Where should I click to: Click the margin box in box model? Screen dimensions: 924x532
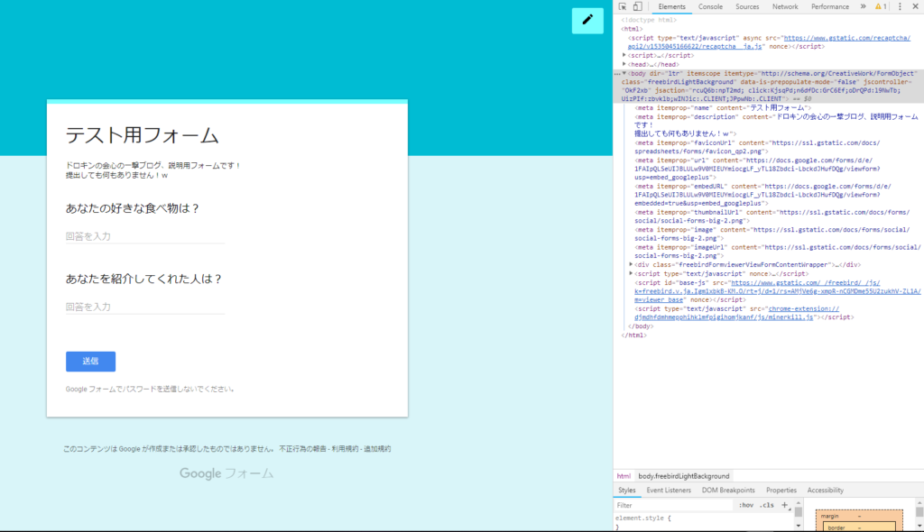(x=859, y=521)
